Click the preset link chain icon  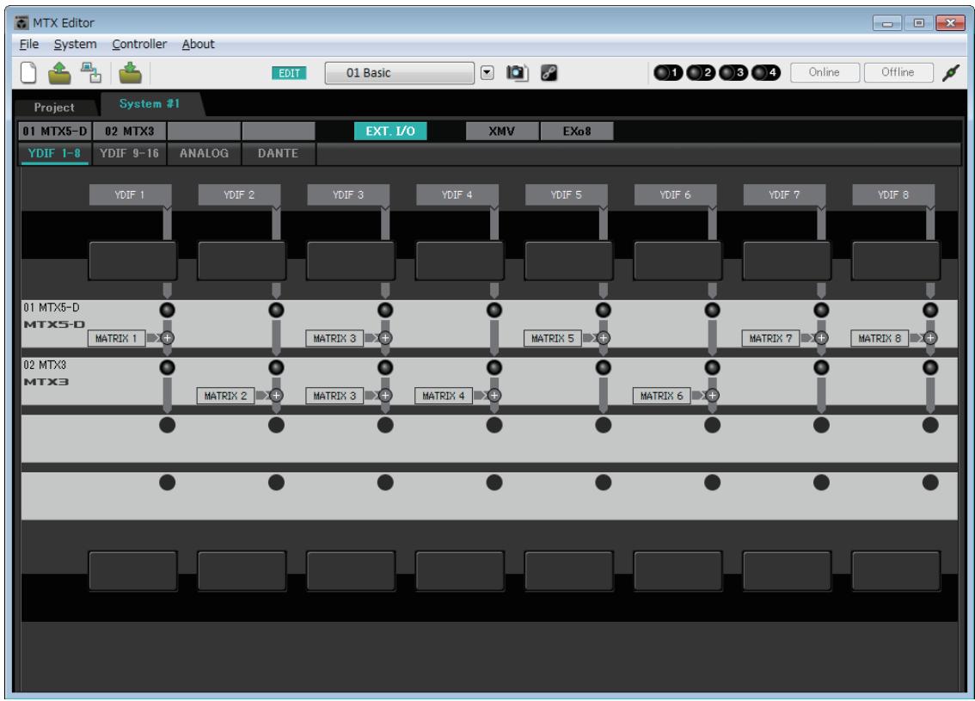(549, 73)
